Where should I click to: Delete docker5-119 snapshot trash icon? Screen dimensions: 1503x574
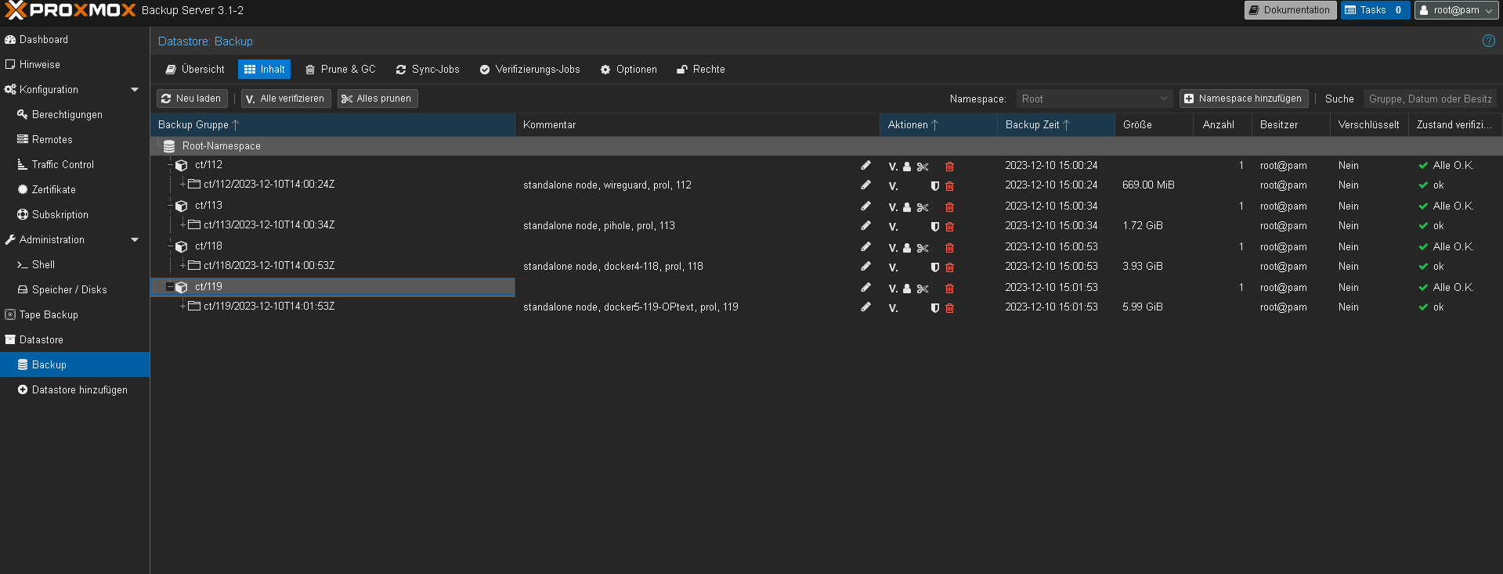click(949, 308)
